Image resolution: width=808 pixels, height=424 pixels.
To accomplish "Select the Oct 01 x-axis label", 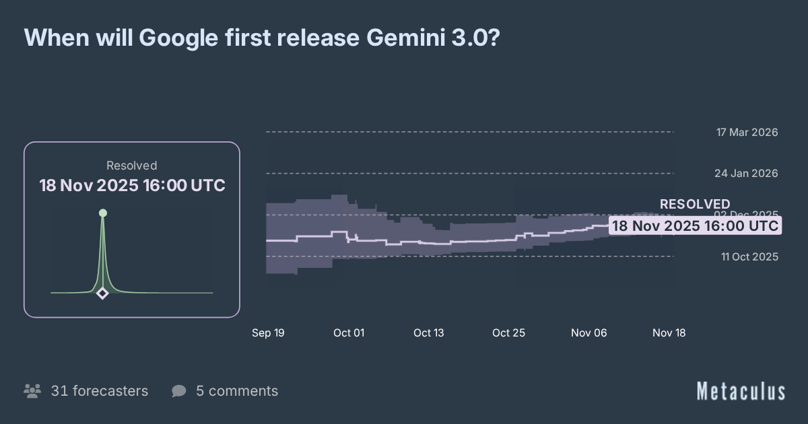I will pyautogui.click(x=349, y=332).
